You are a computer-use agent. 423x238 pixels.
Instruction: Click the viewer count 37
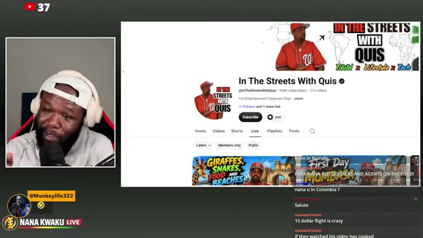click(44, 7)
